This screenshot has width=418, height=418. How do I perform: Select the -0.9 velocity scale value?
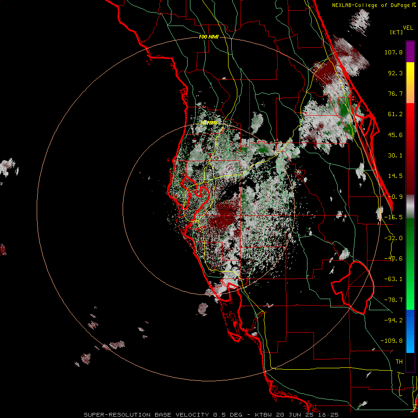[395, 197]
